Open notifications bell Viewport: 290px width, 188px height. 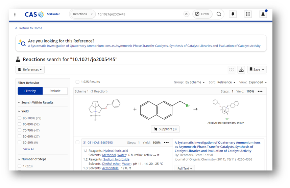pos(233,14)
